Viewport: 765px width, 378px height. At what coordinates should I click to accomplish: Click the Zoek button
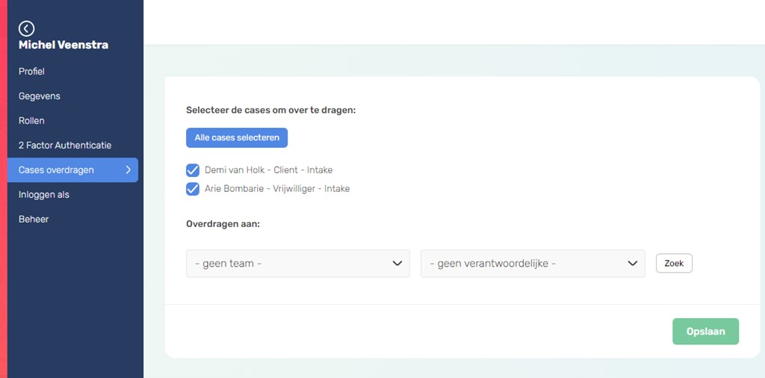pyautogui.click(x=674, y=264)
